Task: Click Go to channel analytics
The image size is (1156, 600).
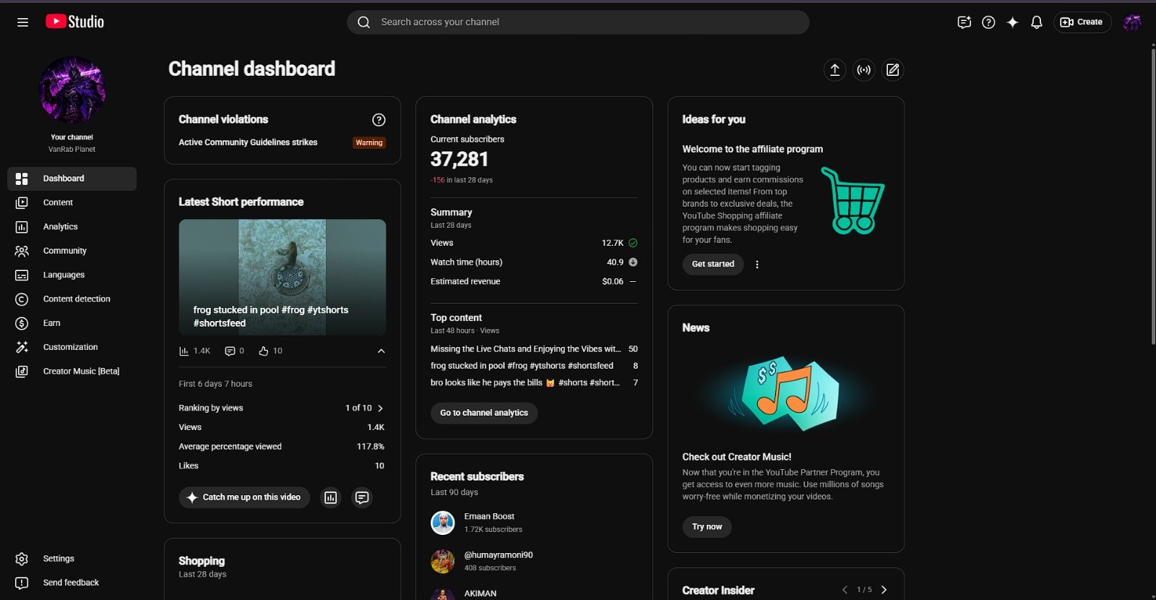Action: point(484,413)
